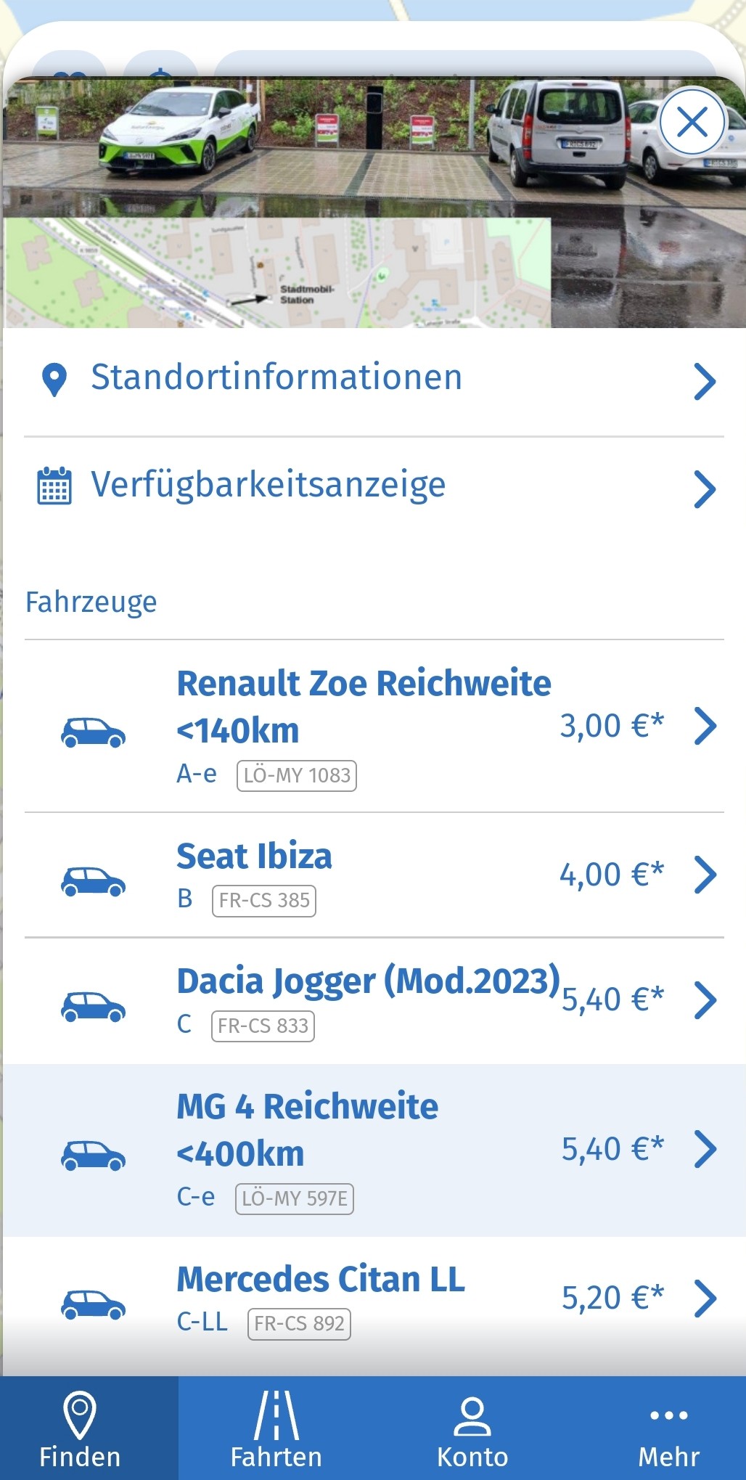This screenshot has width=746, height=1480.
Task: Tap the car icon beside Dacia Jogger
Action: tap(93, 1006)
